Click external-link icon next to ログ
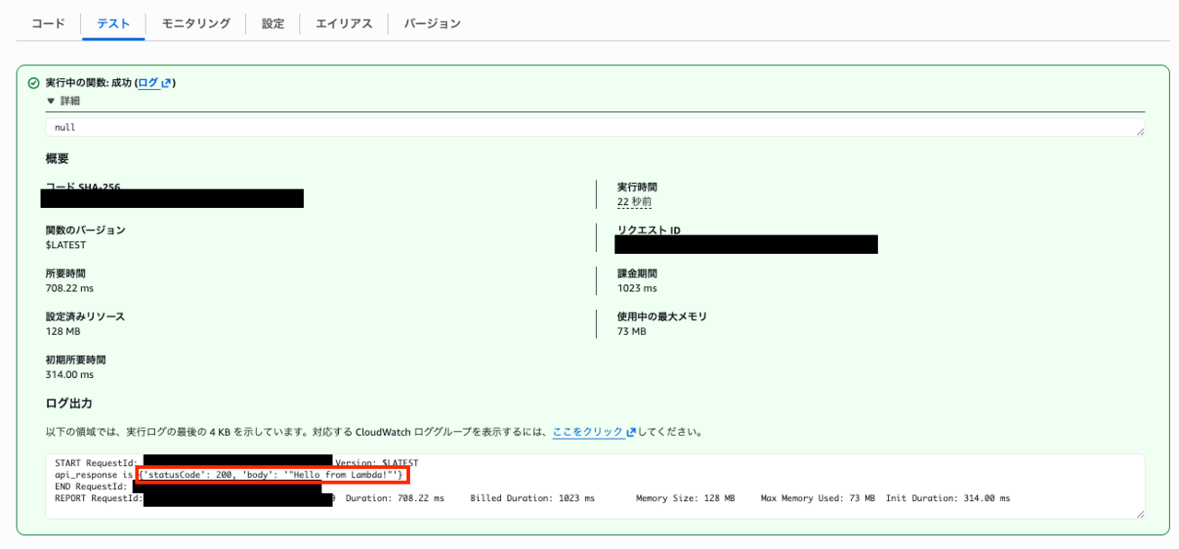 point(166,83)
